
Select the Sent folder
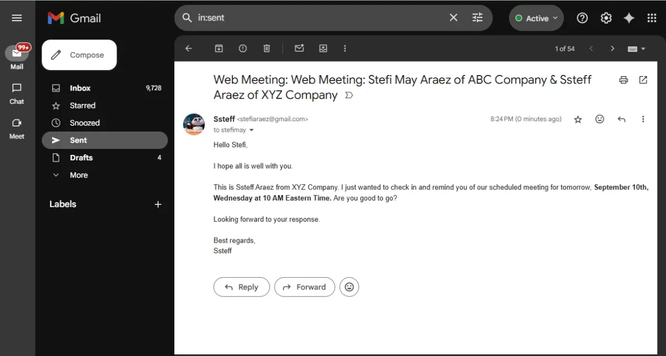(104, 140)
